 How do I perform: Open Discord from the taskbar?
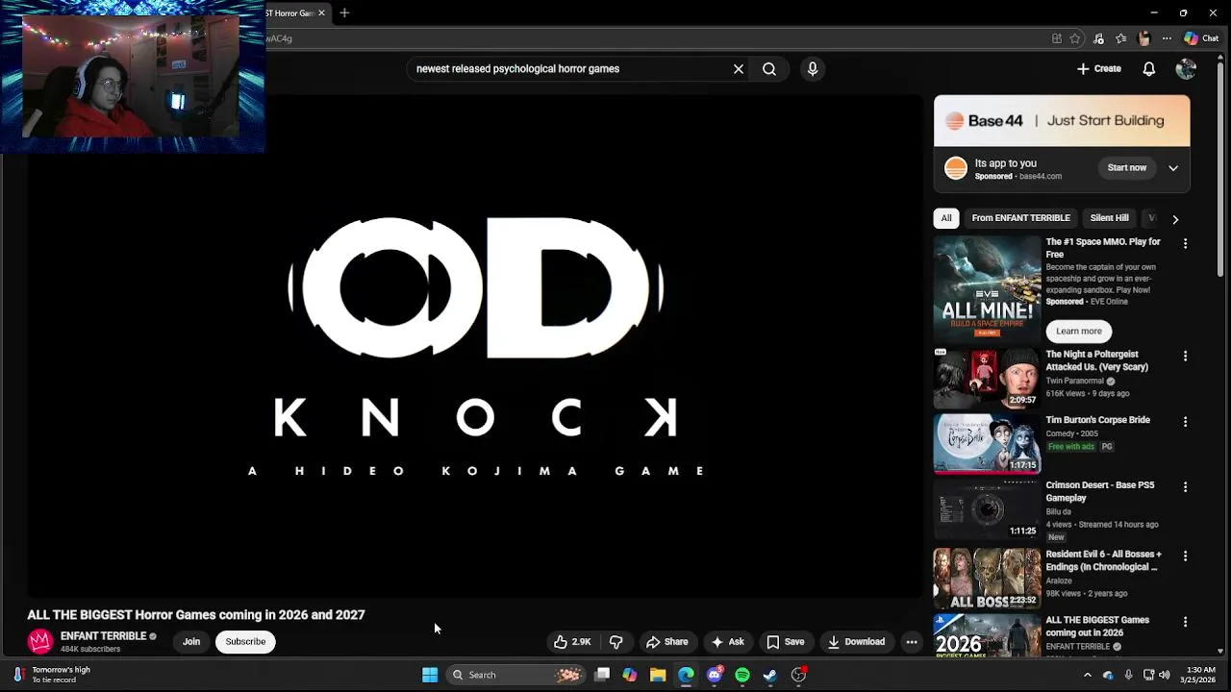click(714, 675)
